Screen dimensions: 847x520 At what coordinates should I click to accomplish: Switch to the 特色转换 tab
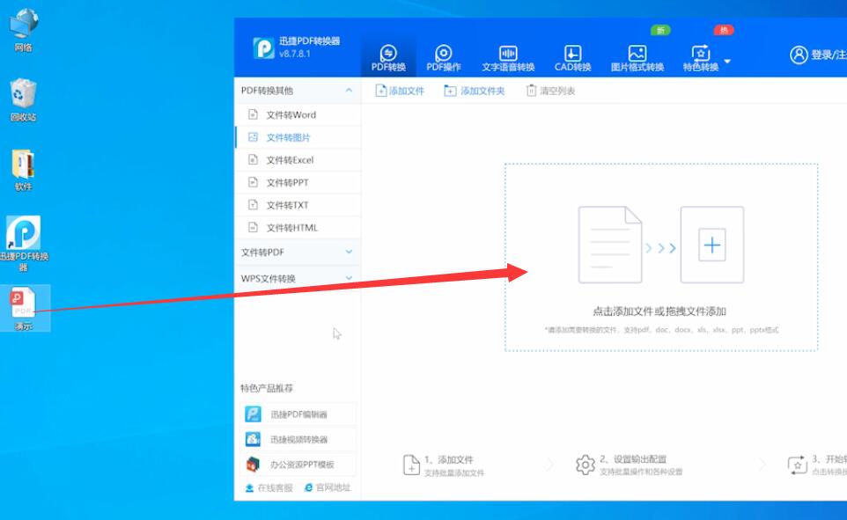[x=701, y=58]
